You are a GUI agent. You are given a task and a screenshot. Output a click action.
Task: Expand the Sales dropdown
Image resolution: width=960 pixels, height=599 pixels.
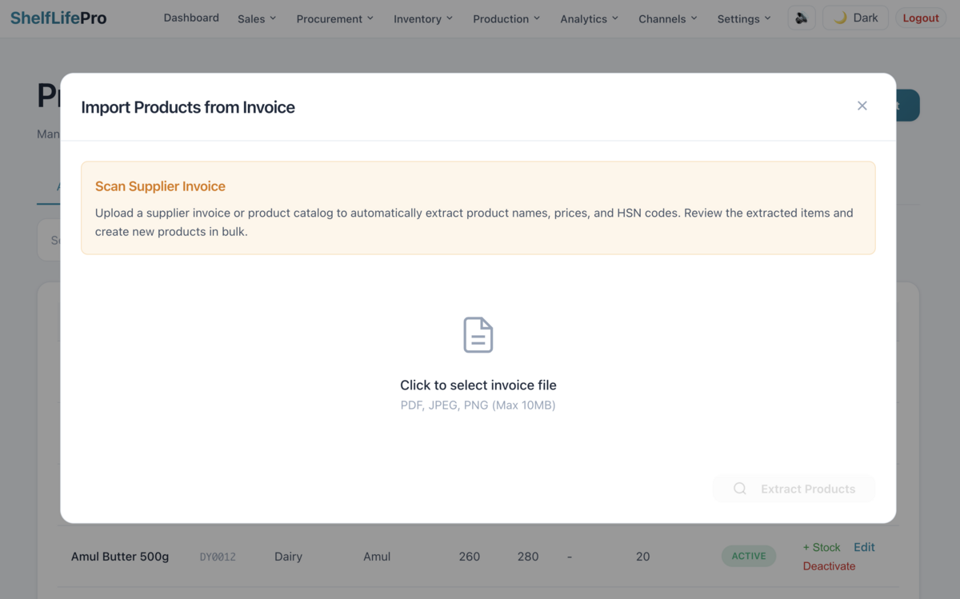click(x=255, y=18)
